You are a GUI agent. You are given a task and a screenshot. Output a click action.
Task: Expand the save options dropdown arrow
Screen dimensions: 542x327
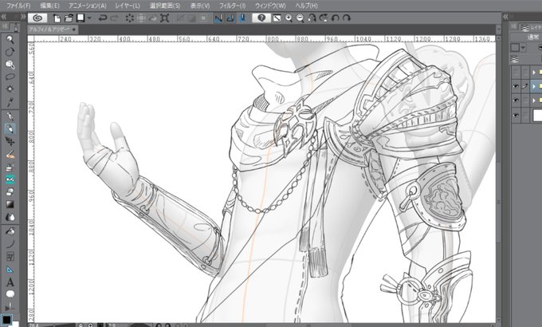tap(89, 18)
